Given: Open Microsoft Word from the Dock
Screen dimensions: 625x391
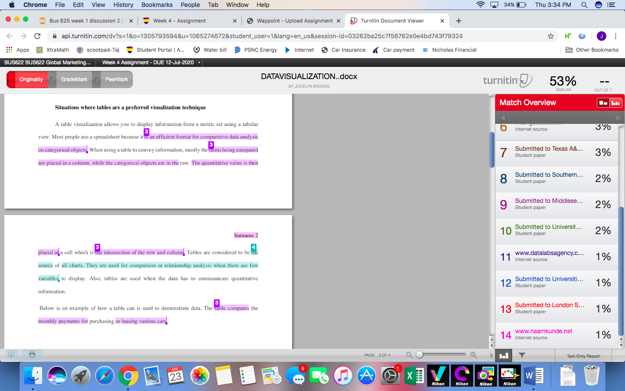Looking at the screenshot, I should pos(533,376).
